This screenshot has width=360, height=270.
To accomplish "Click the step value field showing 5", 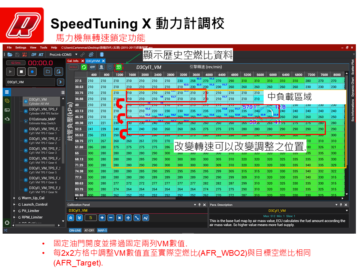I will (x=90, y=217).
